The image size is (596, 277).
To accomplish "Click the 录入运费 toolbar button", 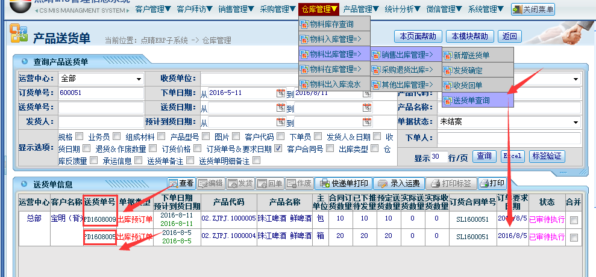I will tap(398, 183).
